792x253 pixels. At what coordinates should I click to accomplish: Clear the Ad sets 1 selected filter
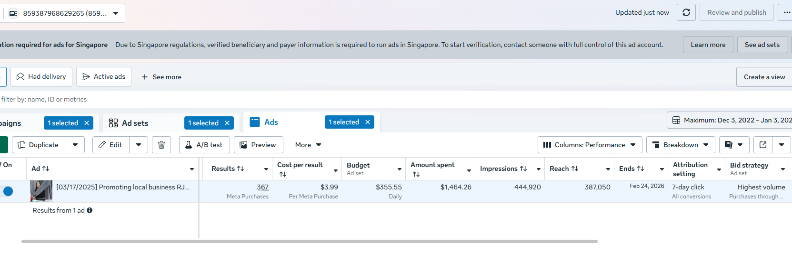coord(227,123)
